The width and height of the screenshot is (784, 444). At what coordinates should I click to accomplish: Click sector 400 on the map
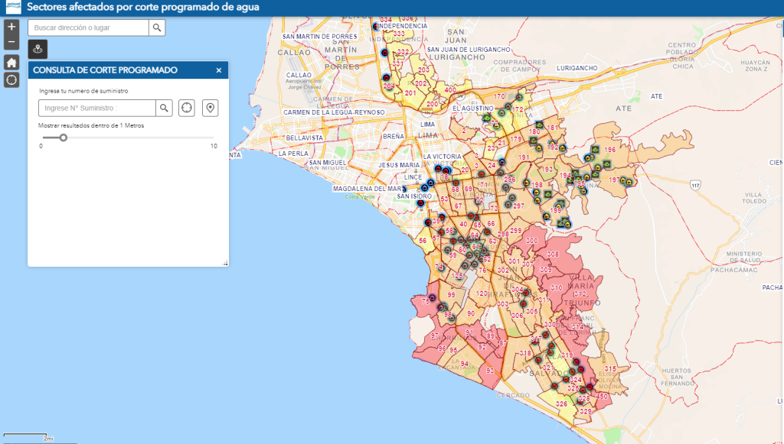(x=450, y=90)
